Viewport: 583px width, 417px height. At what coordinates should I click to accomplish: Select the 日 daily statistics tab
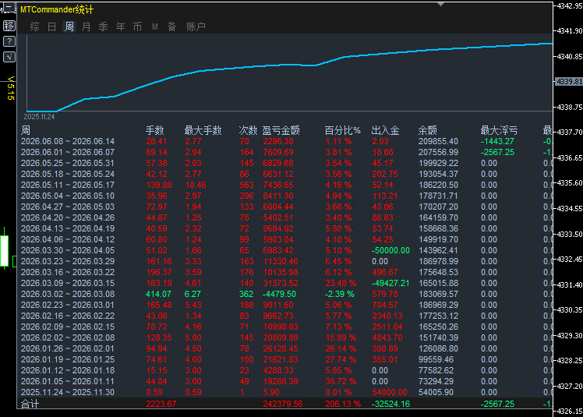pos(51,27)
